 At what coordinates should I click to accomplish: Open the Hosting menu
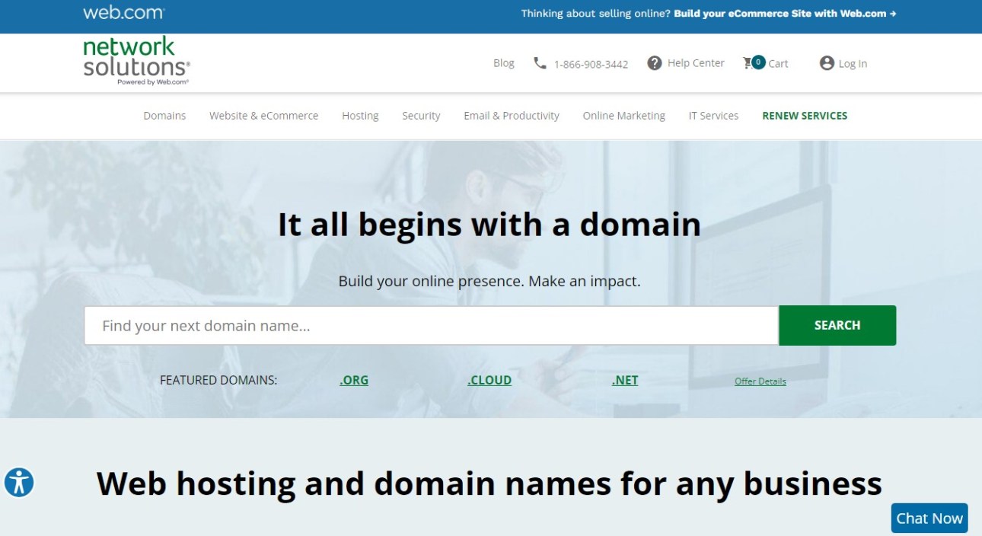point(360,116)
